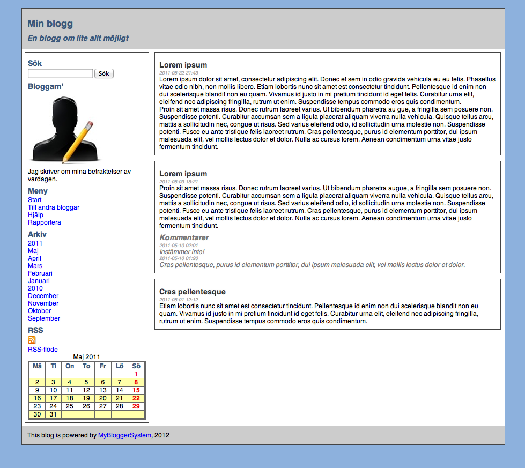Click the blogger profile avatar image

pyautogui.click(x=65, y=129)
